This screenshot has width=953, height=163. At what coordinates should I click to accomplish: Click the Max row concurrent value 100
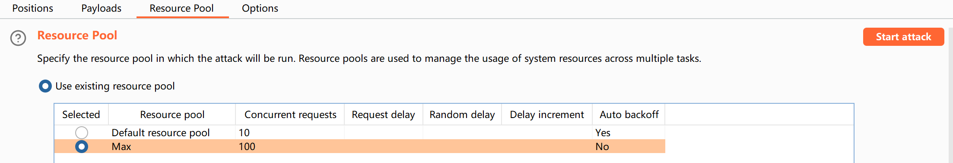247,147
